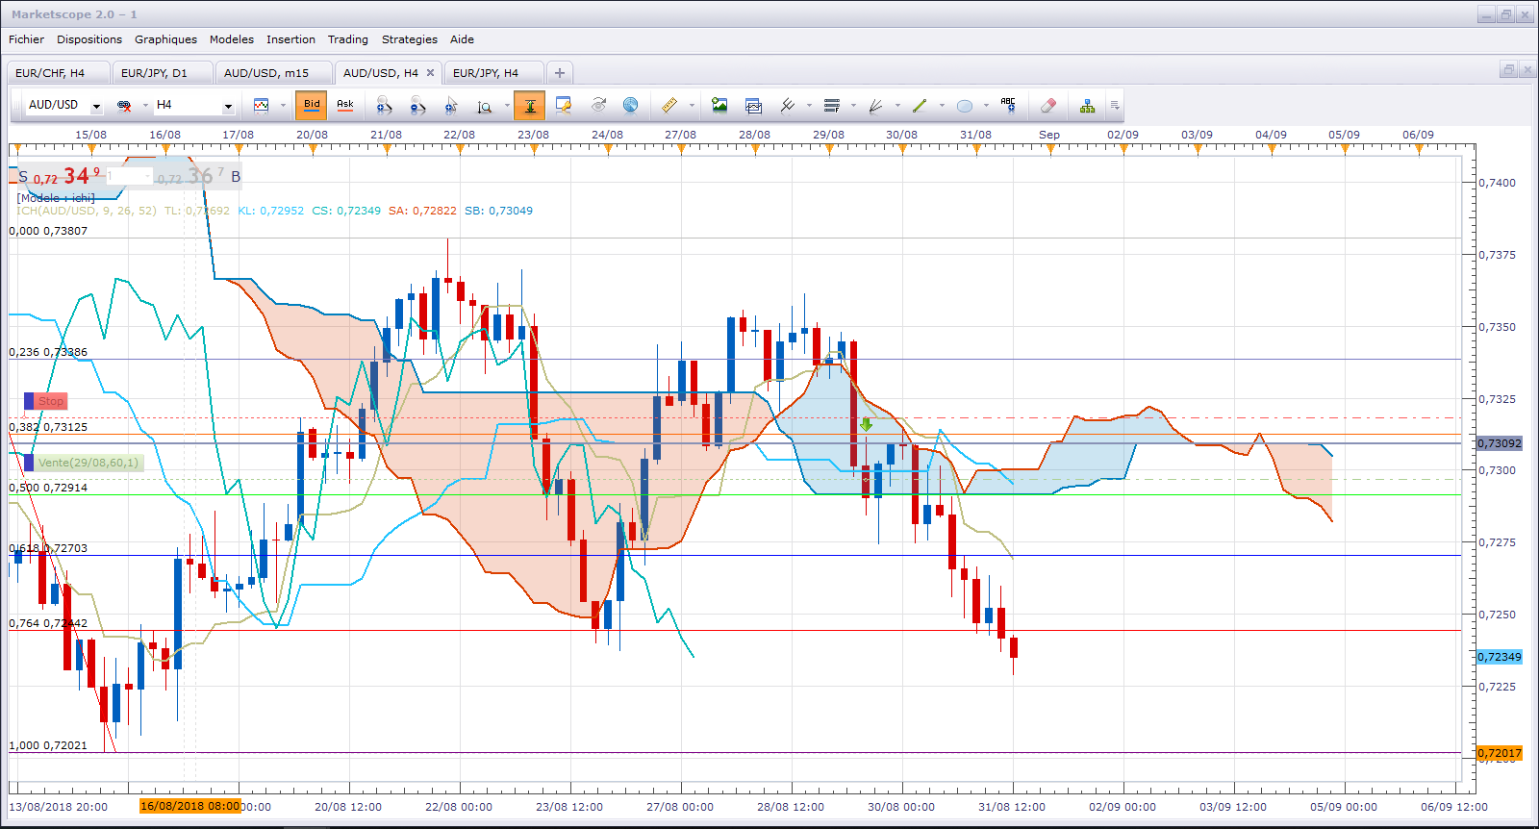Screen dimensions: 1539x829
Task: Toggle the Bid price display
Action: click(312, 106)
